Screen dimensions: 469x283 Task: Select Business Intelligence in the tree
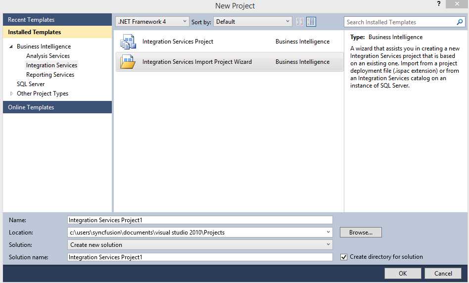tap(44, 47)
